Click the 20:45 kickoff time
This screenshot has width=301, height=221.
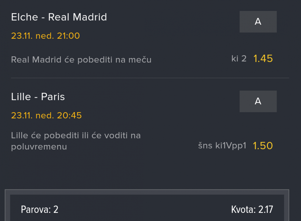[69, 116]
